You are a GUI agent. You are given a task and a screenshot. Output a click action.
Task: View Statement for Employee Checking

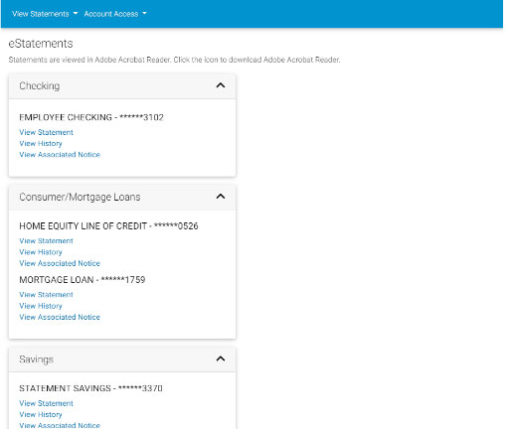tap(46, 132)
